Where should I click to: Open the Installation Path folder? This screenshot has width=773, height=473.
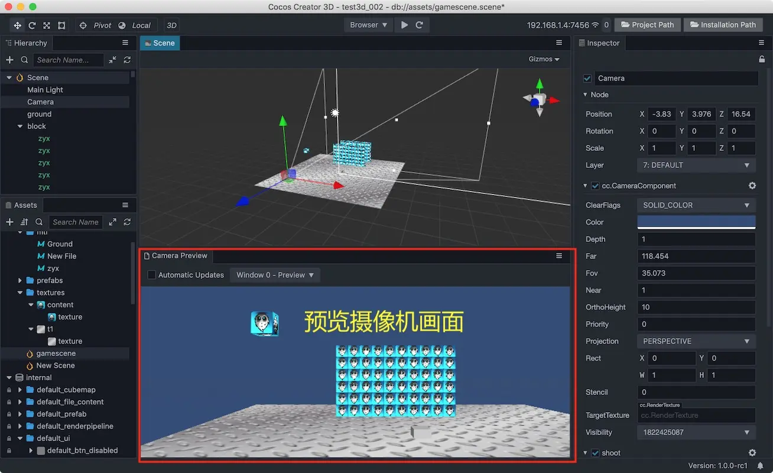(x=723, y=25)
